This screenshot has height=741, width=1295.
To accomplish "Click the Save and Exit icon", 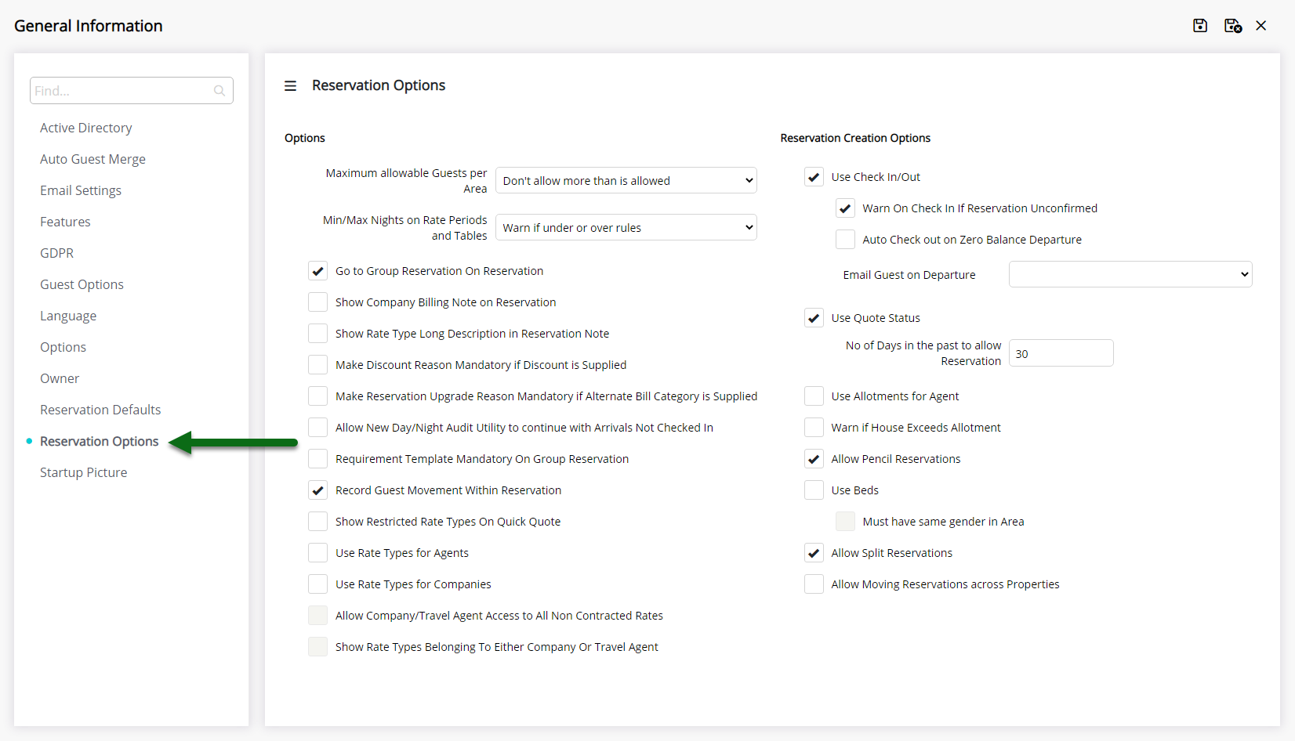I will 1233,26.
